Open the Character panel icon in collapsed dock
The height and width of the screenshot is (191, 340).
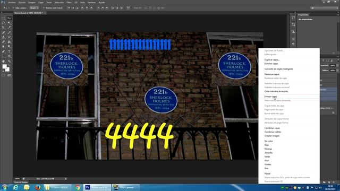[293, 39]
